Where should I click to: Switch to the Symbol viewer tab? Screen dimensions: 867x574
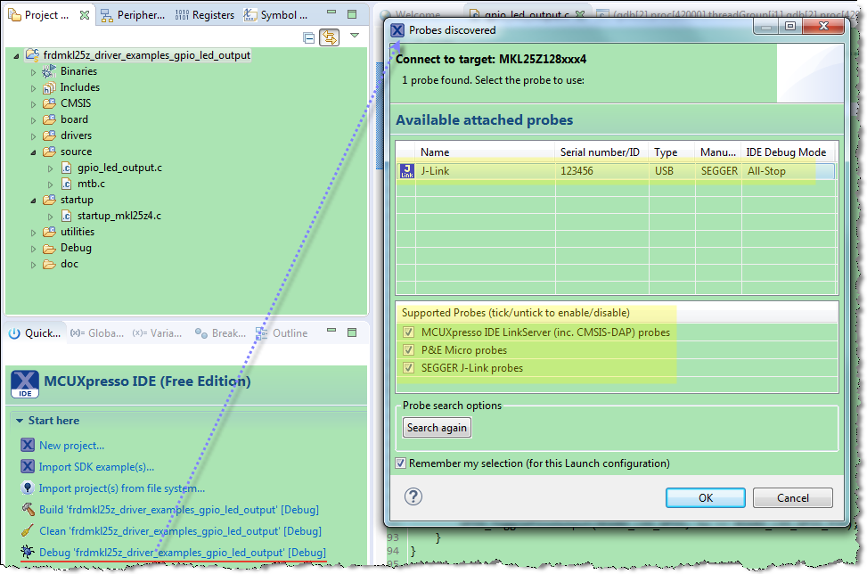click(276, 15)
